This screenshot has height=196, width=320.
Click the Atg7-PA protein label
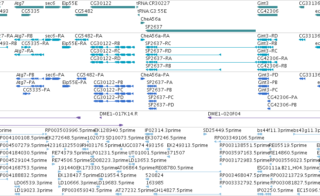(26, 82)
